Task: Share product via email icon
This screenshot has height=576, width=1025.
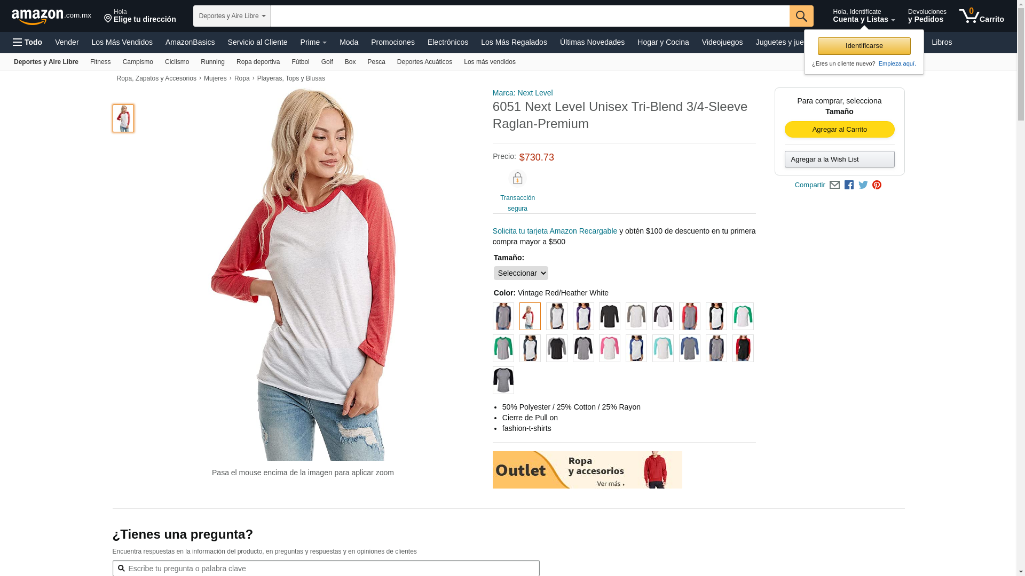Action: click(834, 185)
